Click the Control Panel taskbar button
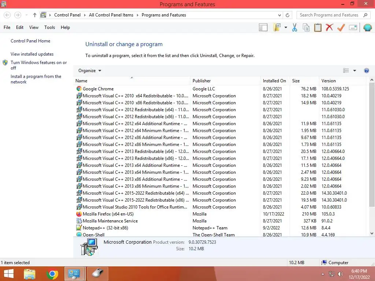The height and width of the screenshot is (281, 375). click(x=74, y=274)
